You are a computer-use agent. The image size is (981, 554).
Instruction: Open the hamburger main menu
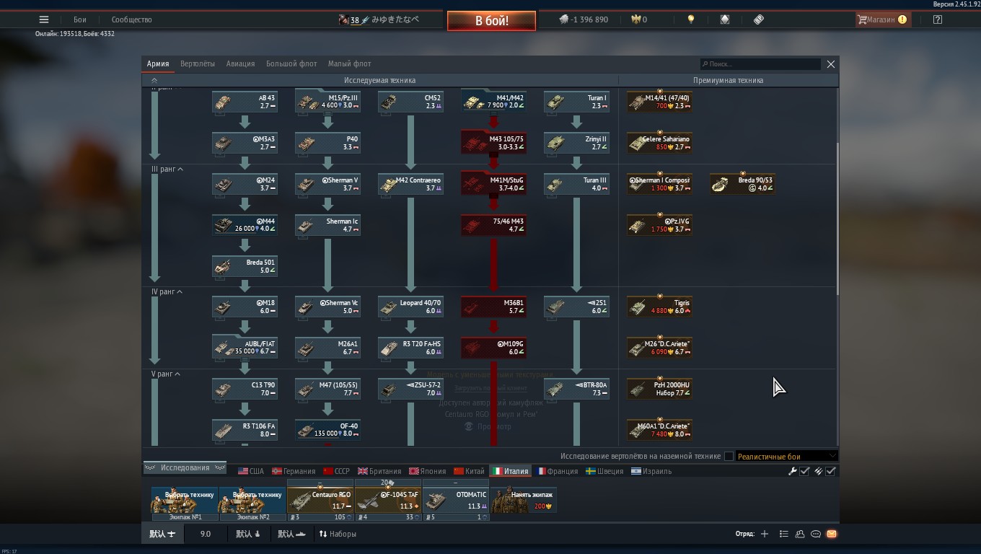[44, 20]
